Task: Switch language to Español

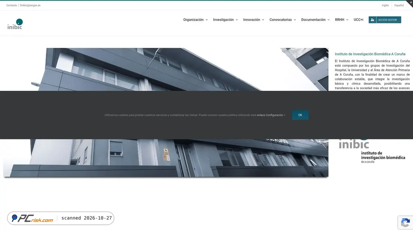Action: tap(399, 5)
